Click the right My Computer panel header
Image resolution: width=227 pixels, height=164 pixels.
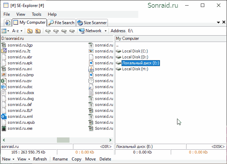(x=171, y=38)
